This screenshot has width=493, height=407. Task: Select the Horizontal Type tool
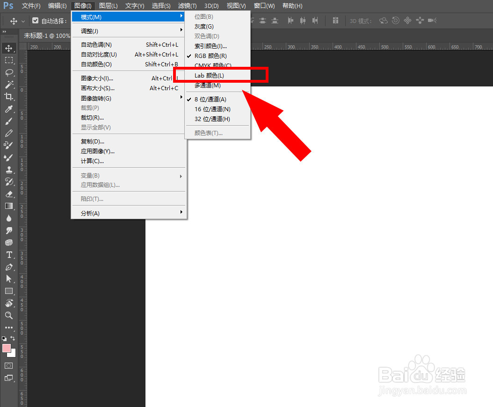(9, 255)
